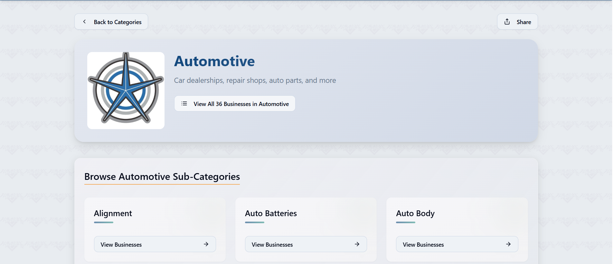This screenshot has height=264, width=613.
Task: View Businesses under Auto Batteries
Action: coord(272,245)
